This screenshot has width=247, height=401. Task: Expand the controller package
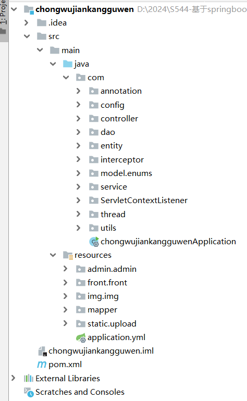(78, 118)
